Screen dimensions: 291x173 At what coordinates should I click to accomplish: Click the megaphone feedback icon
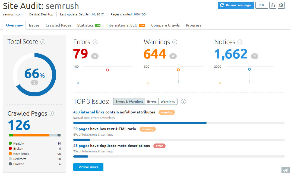coord(286,170)
